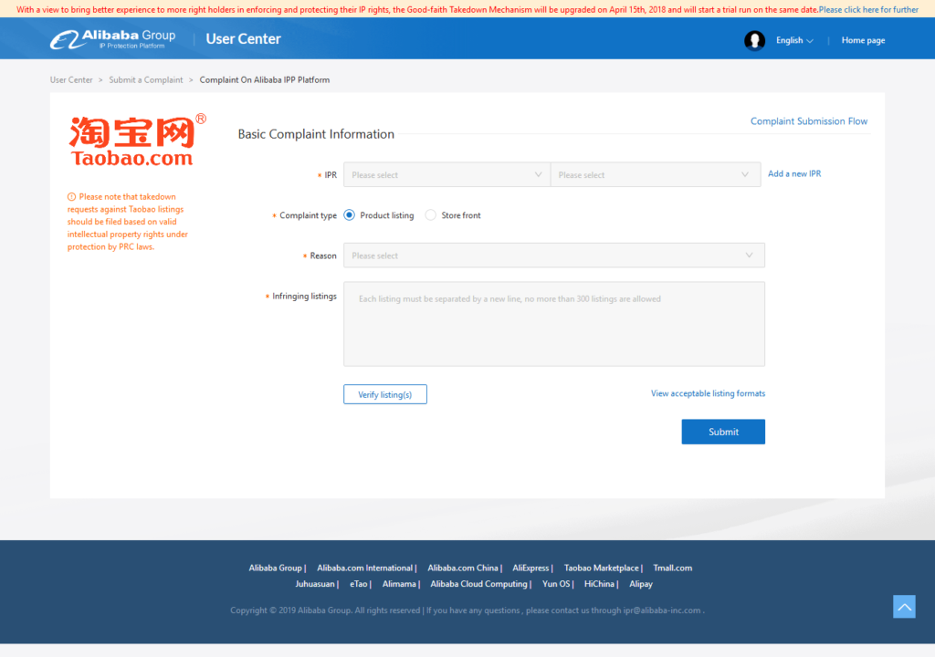Image resolution: width=935 pixels, height=657 pixels.
Task: Go to Submit a Complaint breadcrumb
Action: pos(146,80)
